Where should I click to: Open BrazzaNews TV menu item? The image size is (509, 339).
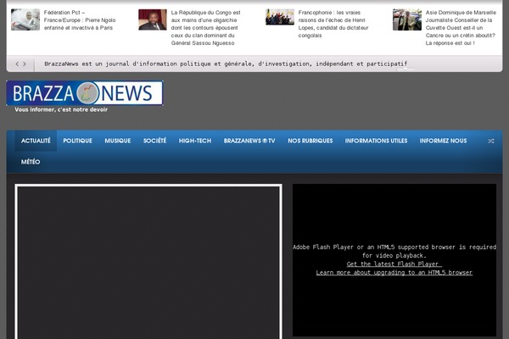[x=249, y=141]
